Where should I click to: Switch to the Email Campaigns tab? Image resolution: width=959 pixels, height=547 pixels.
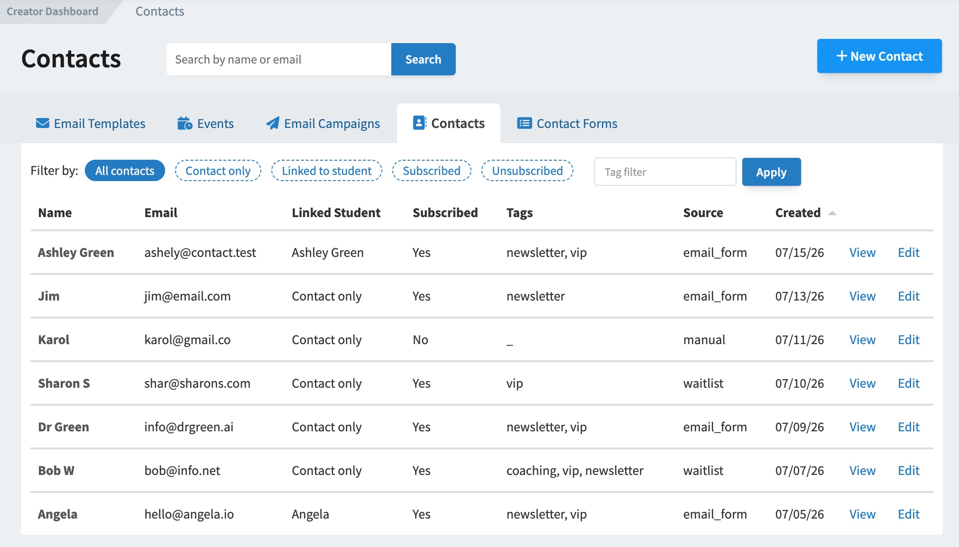[x=323, y=123]
